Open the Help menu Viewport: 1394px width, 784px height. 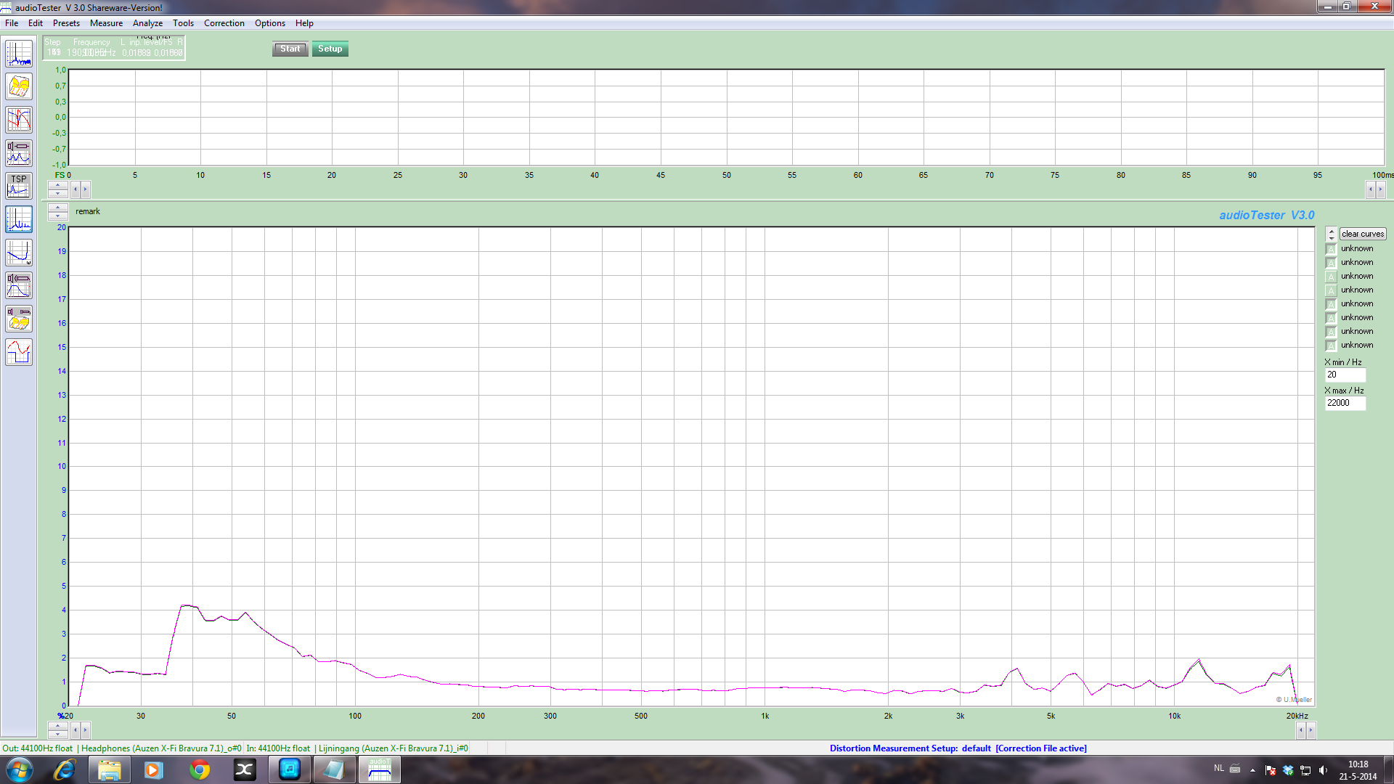click(304, 23)
